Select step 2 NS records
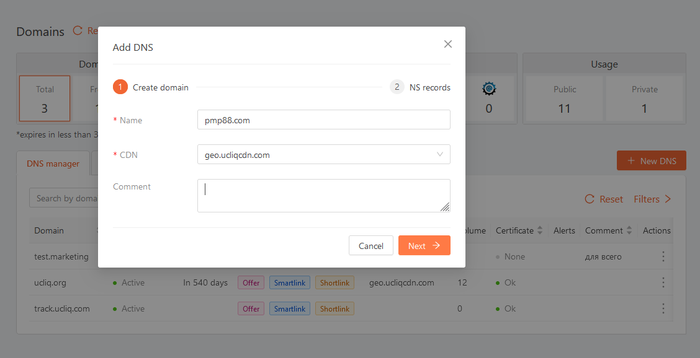 pos(420,87)
